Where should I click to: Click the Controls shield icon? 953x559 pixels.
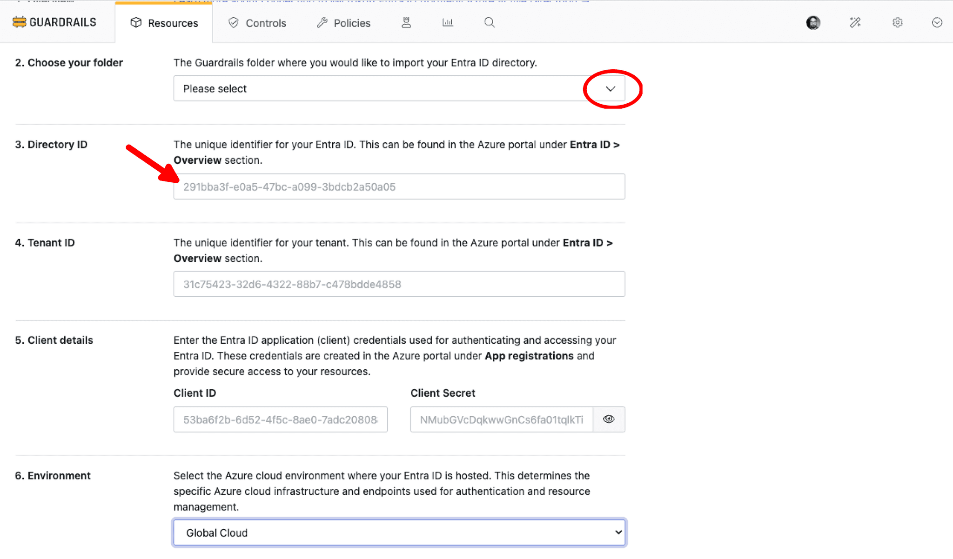[x=234, y=22]
